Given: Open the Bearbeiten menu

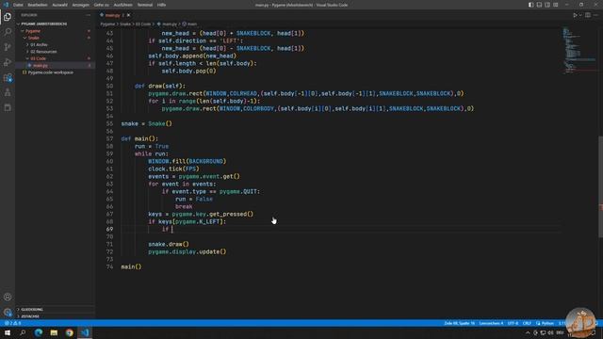Looking at the screenshot, I should click(38, 5).
